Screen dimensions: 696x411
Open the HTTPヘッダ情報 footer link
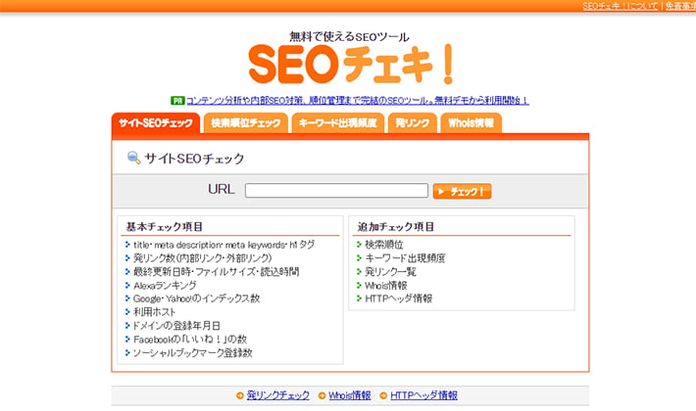(423, 395)
